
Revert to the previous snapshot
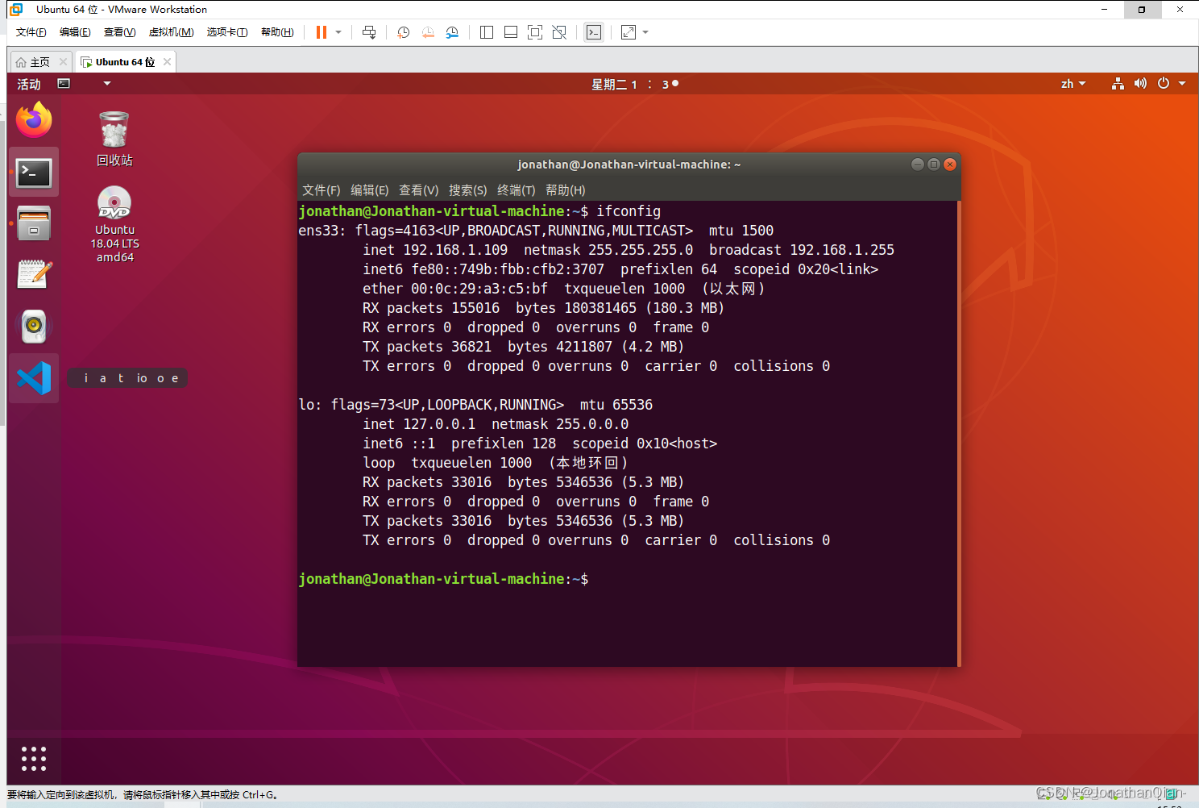coord(428,32)
